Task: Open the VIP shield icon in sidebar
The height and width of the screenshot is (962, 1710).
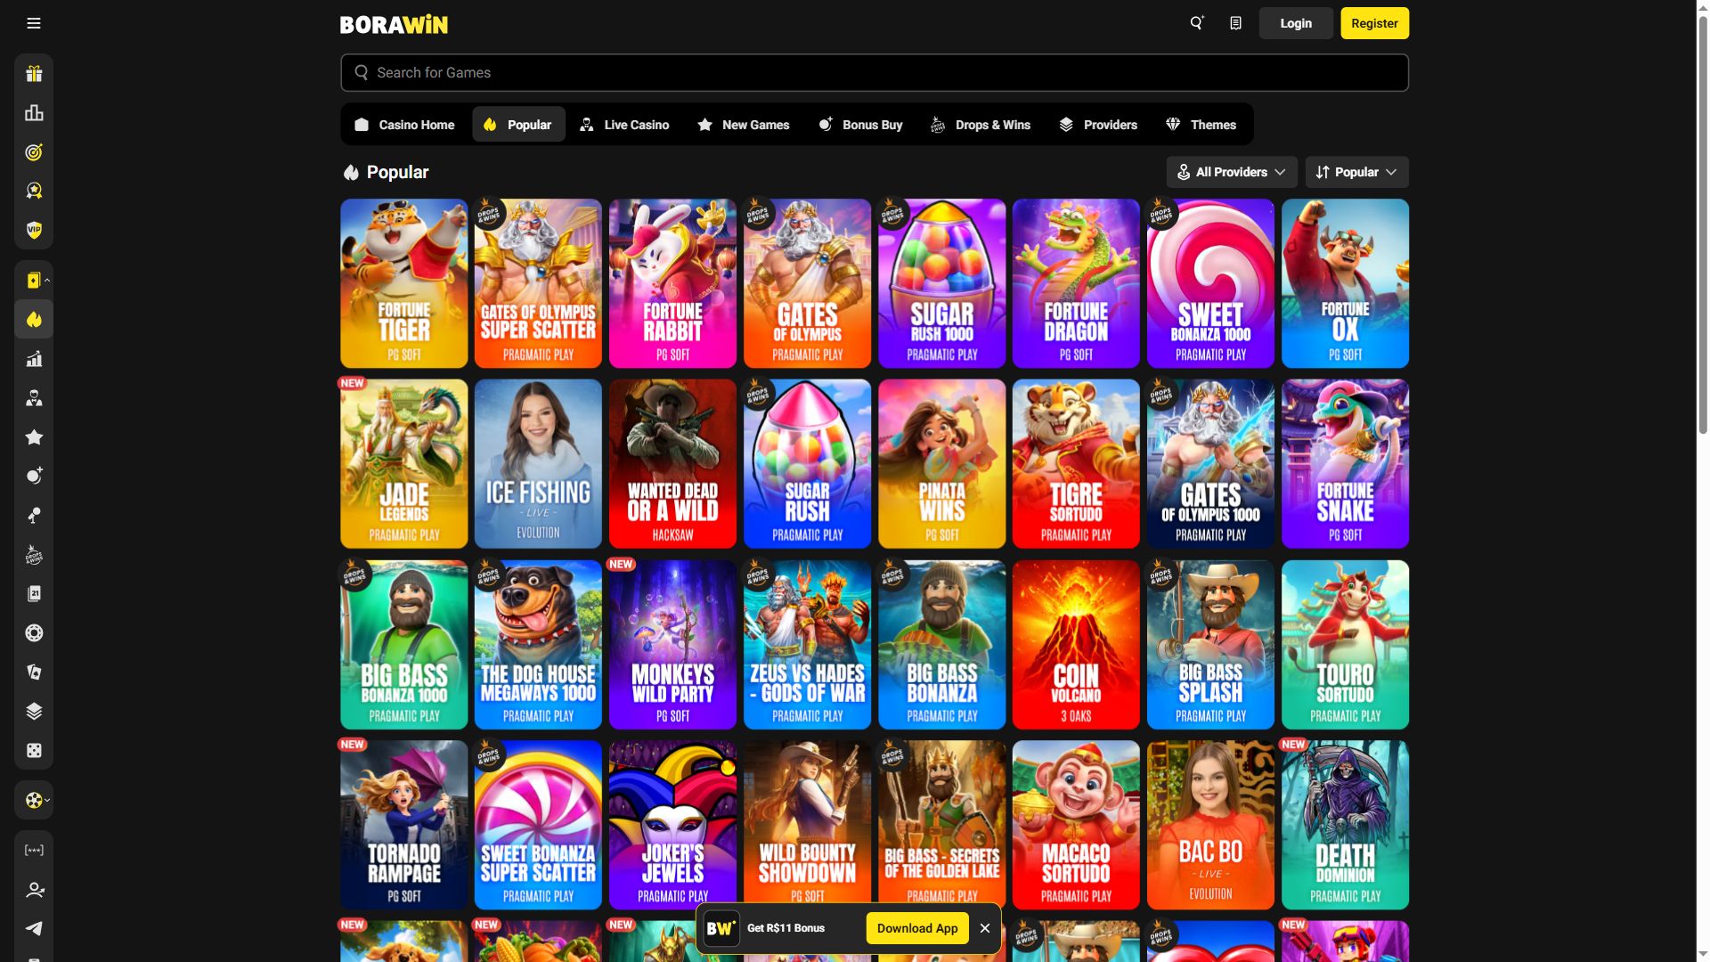Action: [34, 230]
